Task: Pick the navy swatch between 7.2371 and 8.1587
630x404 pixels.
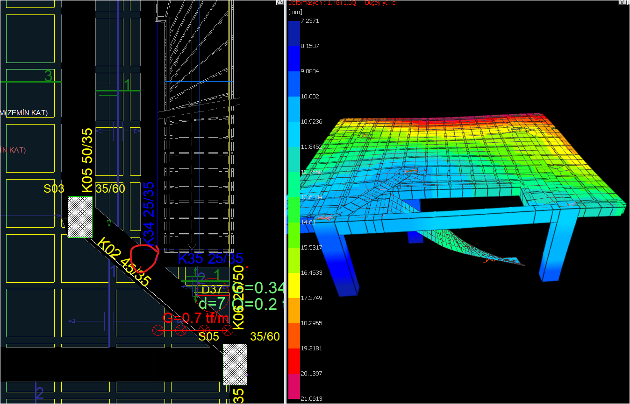Action: coord(294,34)
